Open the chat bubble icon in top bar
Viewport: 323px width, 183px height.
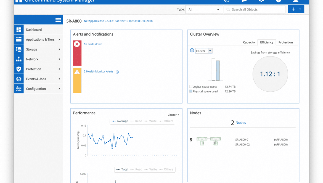point(244,1)
